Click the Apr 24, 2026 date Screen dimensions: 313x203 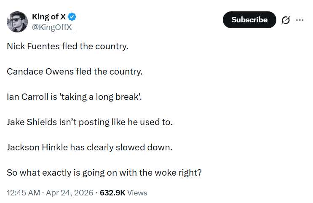pos(70,193)
